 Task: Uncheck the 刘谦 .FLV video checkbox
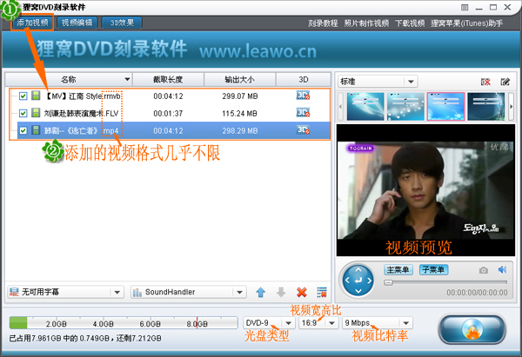point(23,113)
